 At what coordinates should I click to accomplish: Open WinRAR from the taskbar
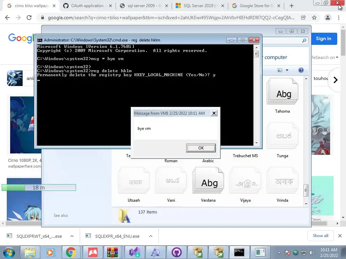pos(113,252)
